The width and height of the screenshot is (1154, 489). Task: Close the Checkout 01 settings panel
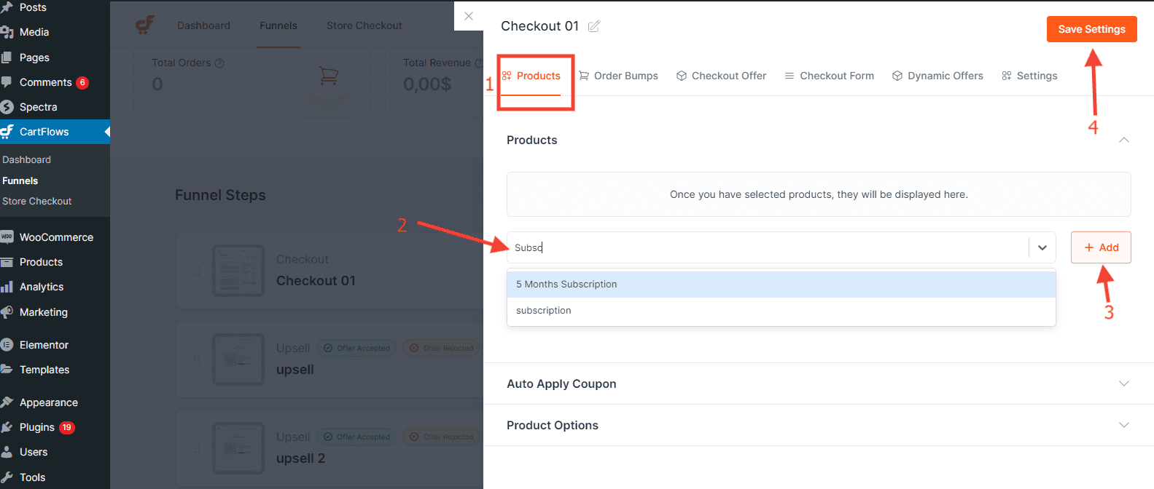[x=469, y=16]
